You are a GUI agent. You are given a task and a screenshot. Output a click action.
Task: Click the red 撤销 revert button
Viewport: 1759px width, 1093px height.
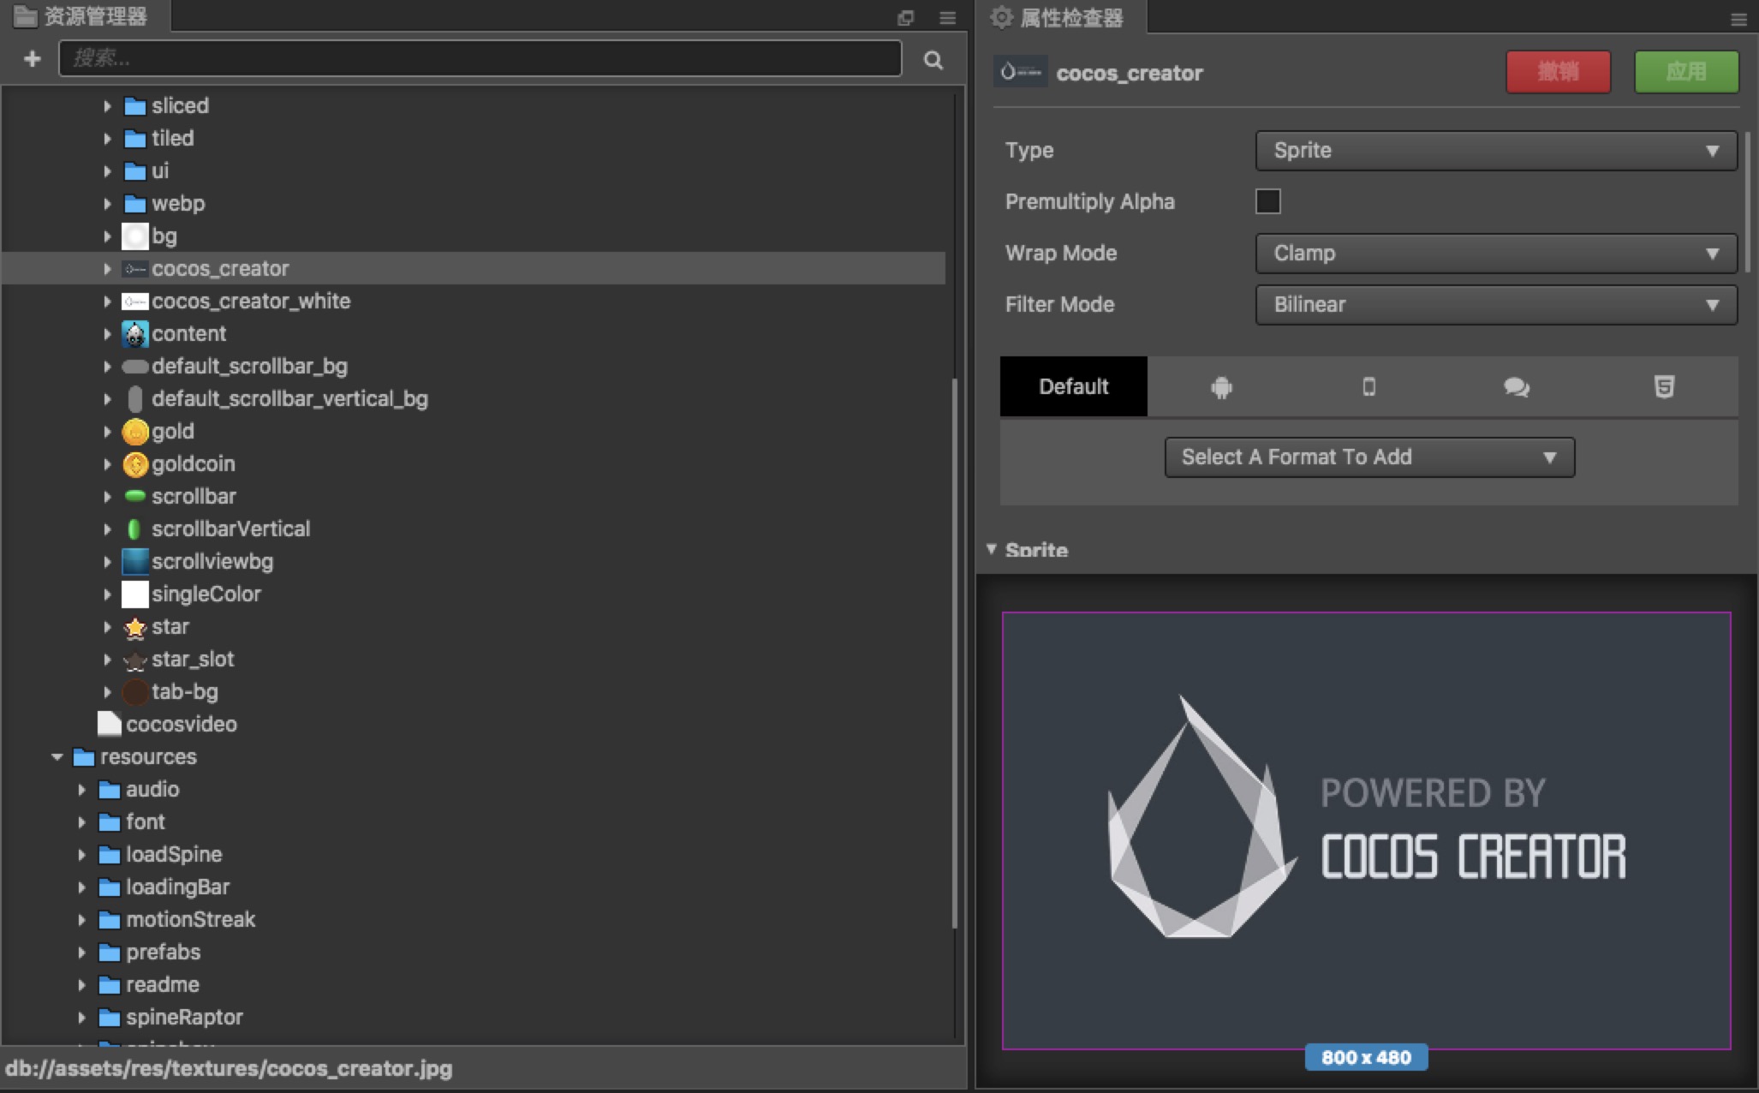1558,72
